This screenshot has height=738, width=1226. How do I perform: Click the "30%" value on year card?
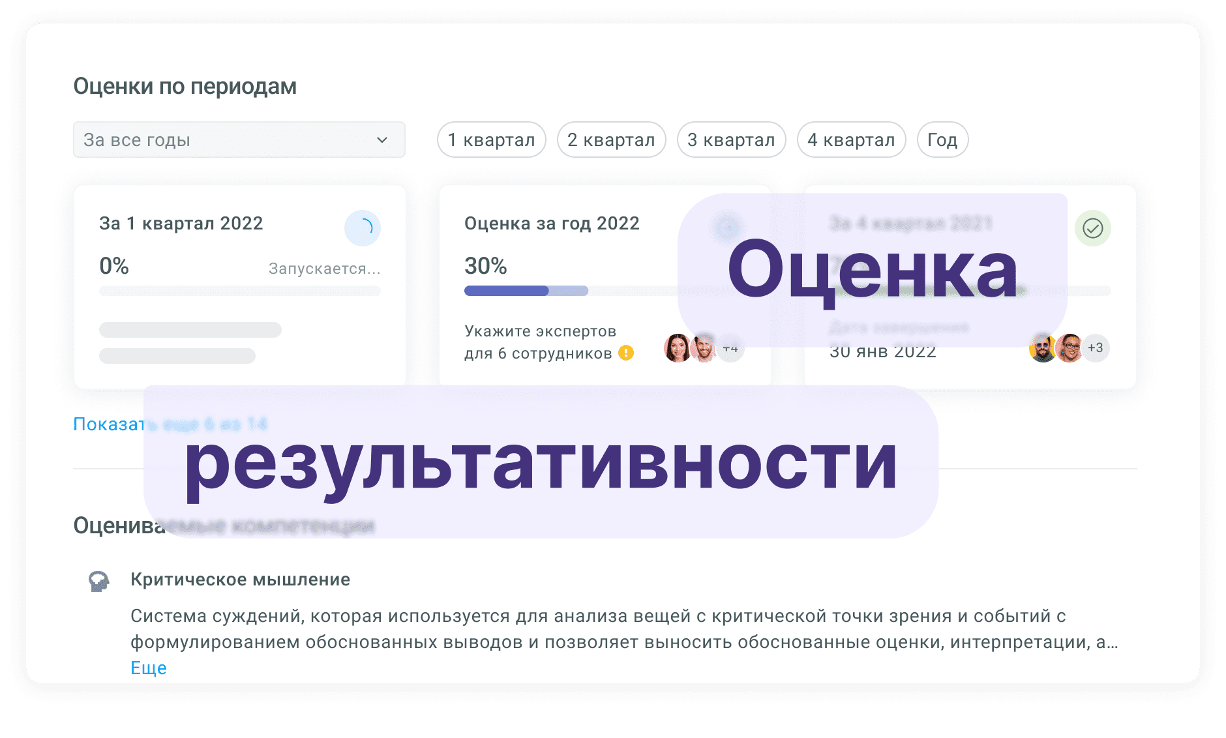(x=485, y=266)
